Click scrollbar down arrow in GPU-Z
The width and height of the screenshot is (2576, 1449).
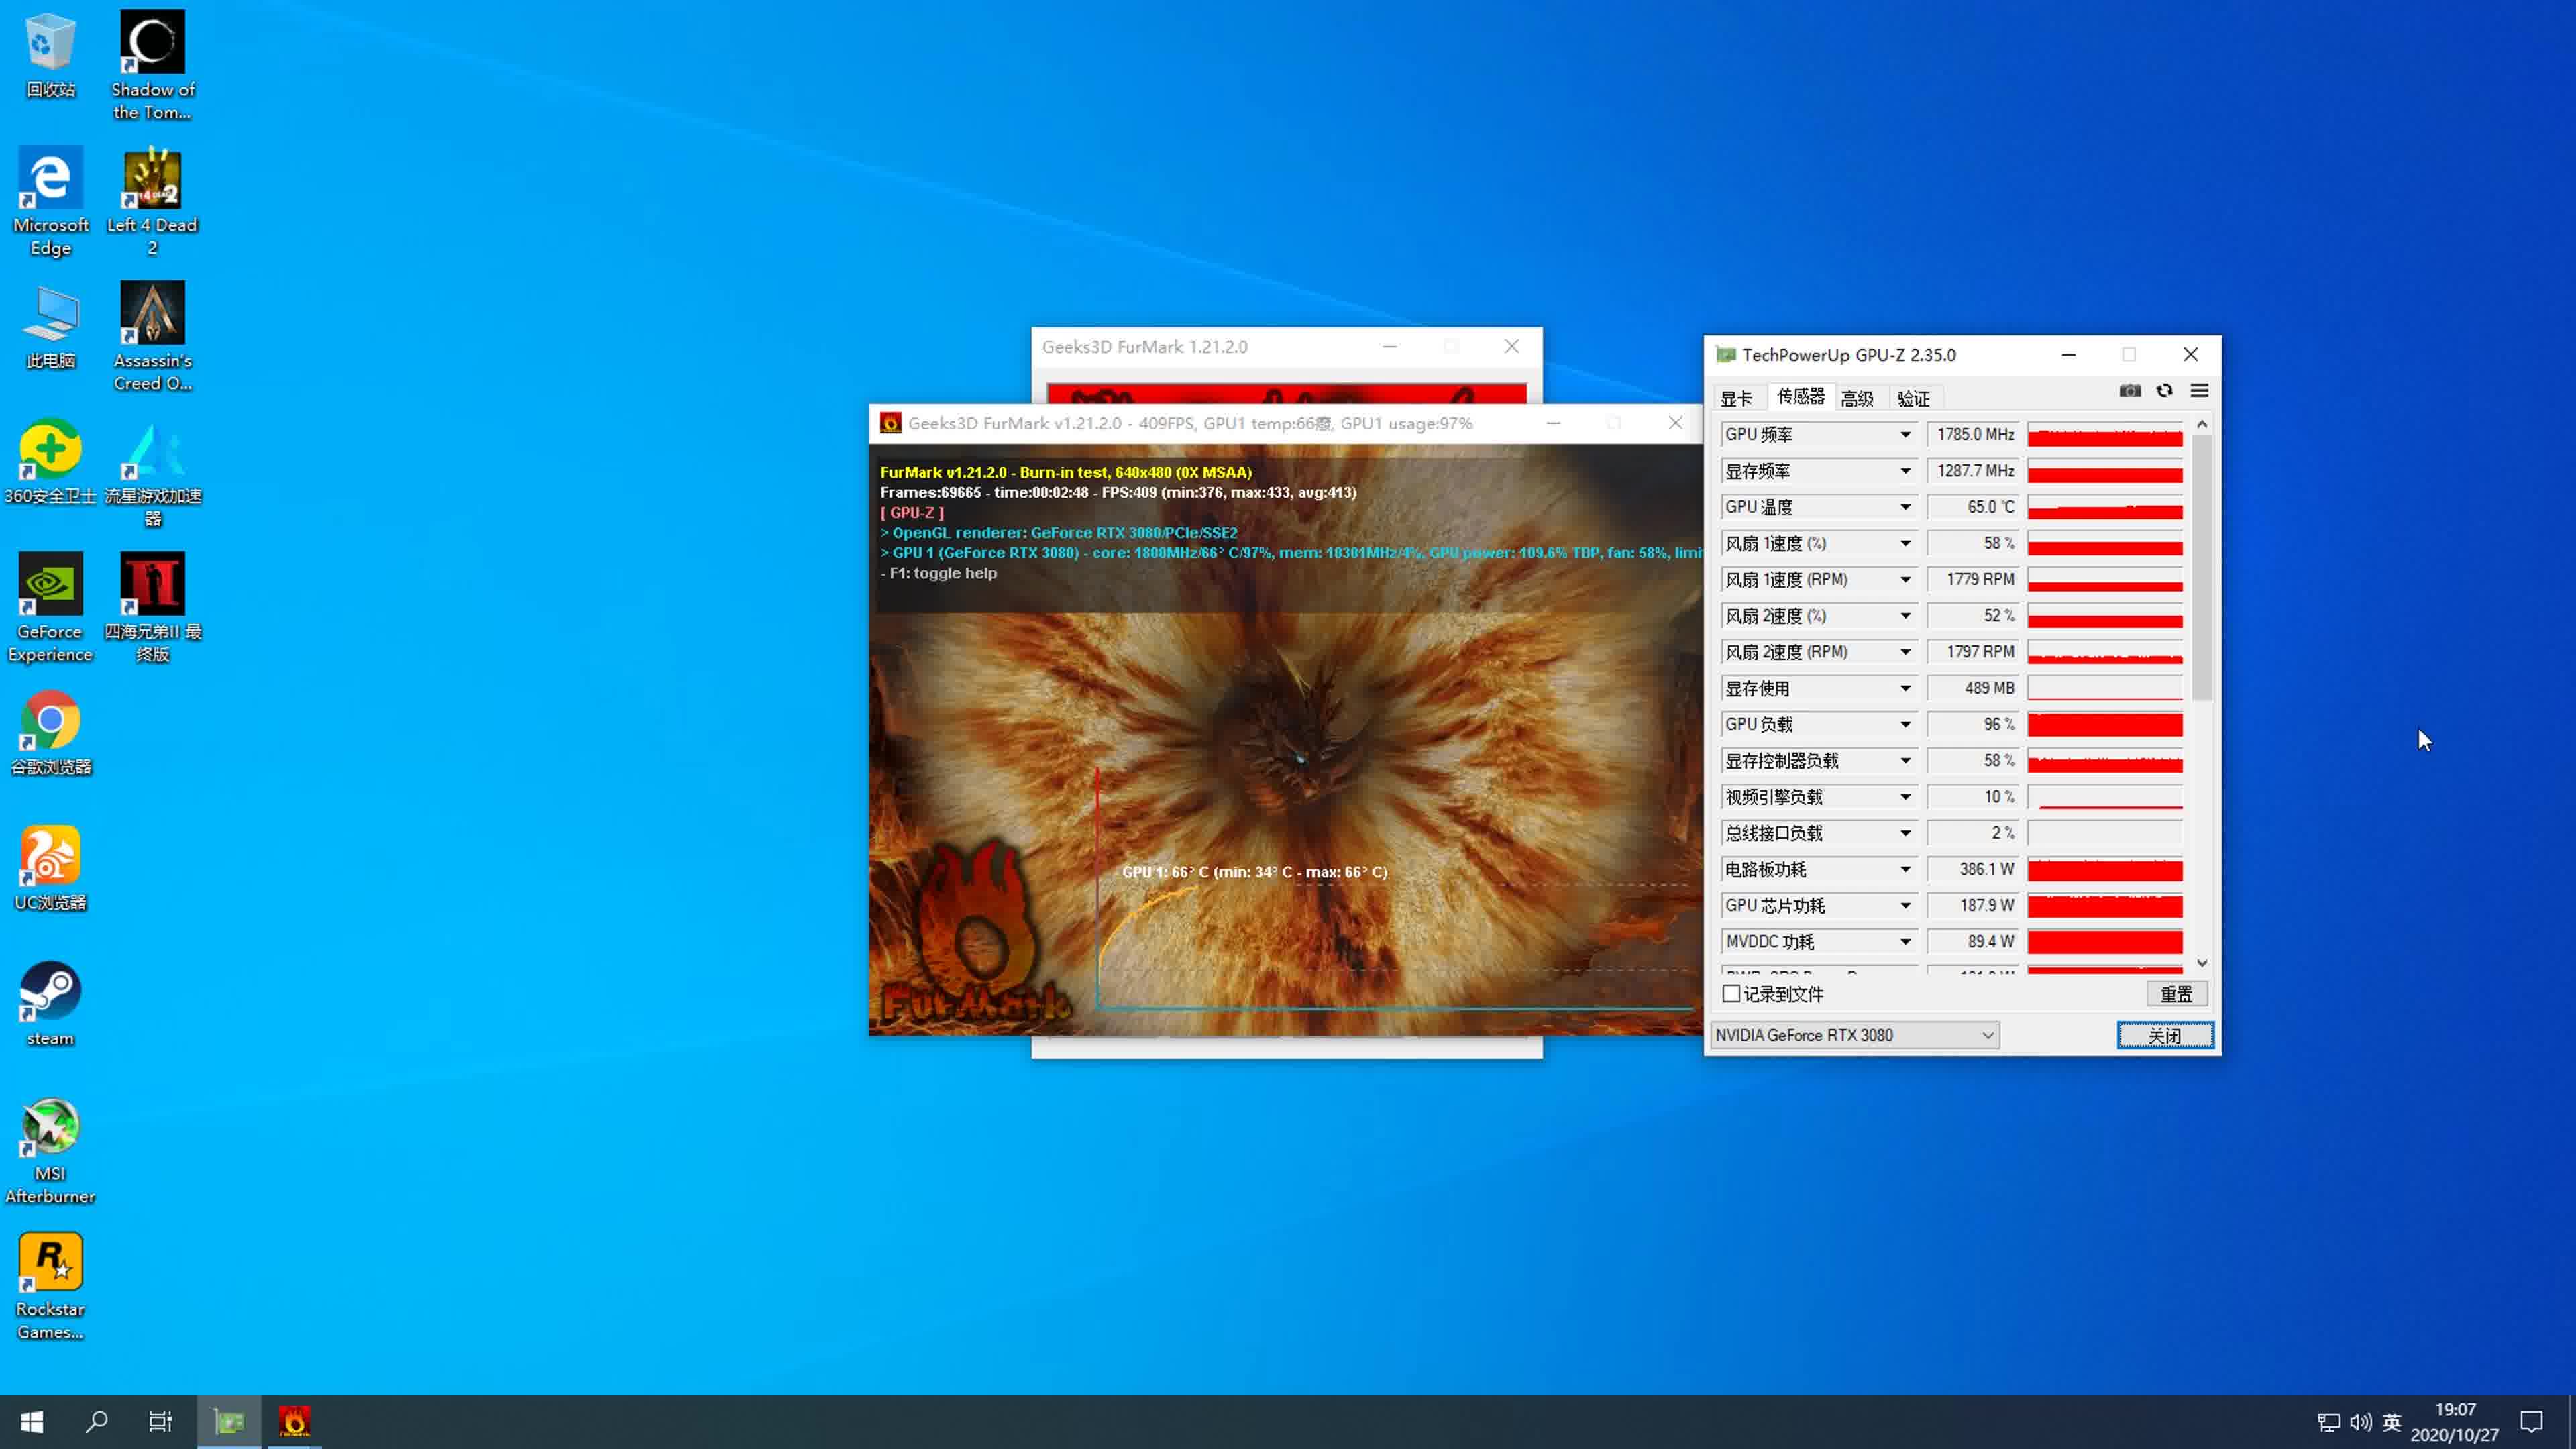pyautogui.click(x=2202, y=963)
